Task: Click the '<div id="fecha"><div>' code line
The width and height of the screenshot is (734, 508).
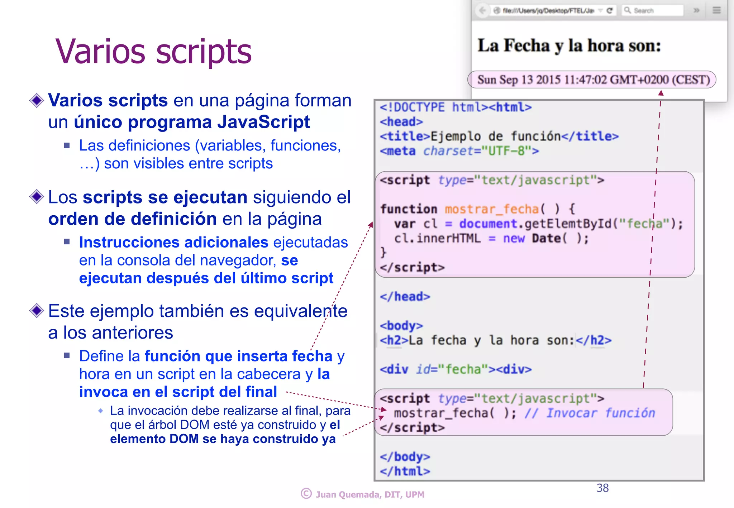Action: [456, 369]
